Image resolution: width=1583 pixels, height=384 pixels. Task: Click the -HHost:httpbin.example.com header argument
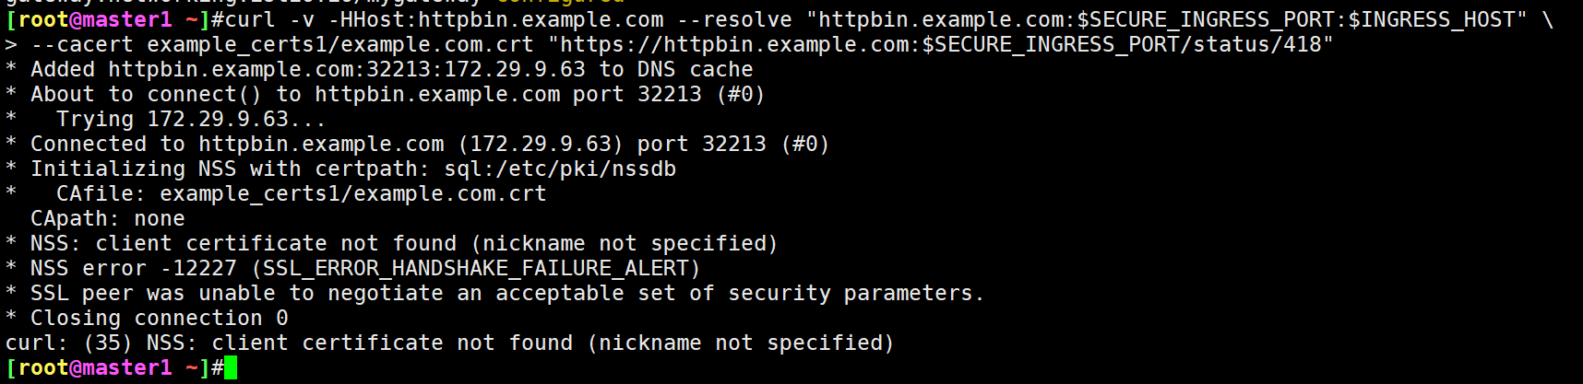496,19
